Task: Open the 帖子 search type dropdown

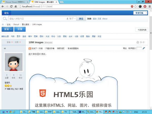Action: [72, 18]
